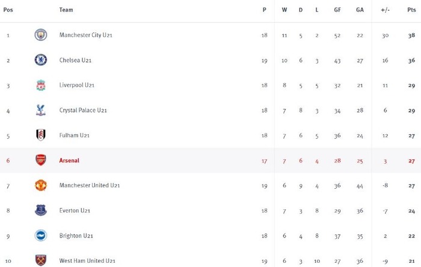421x267 pixels.
Task: Click the West Ham United crest
Action: (41, 260)
